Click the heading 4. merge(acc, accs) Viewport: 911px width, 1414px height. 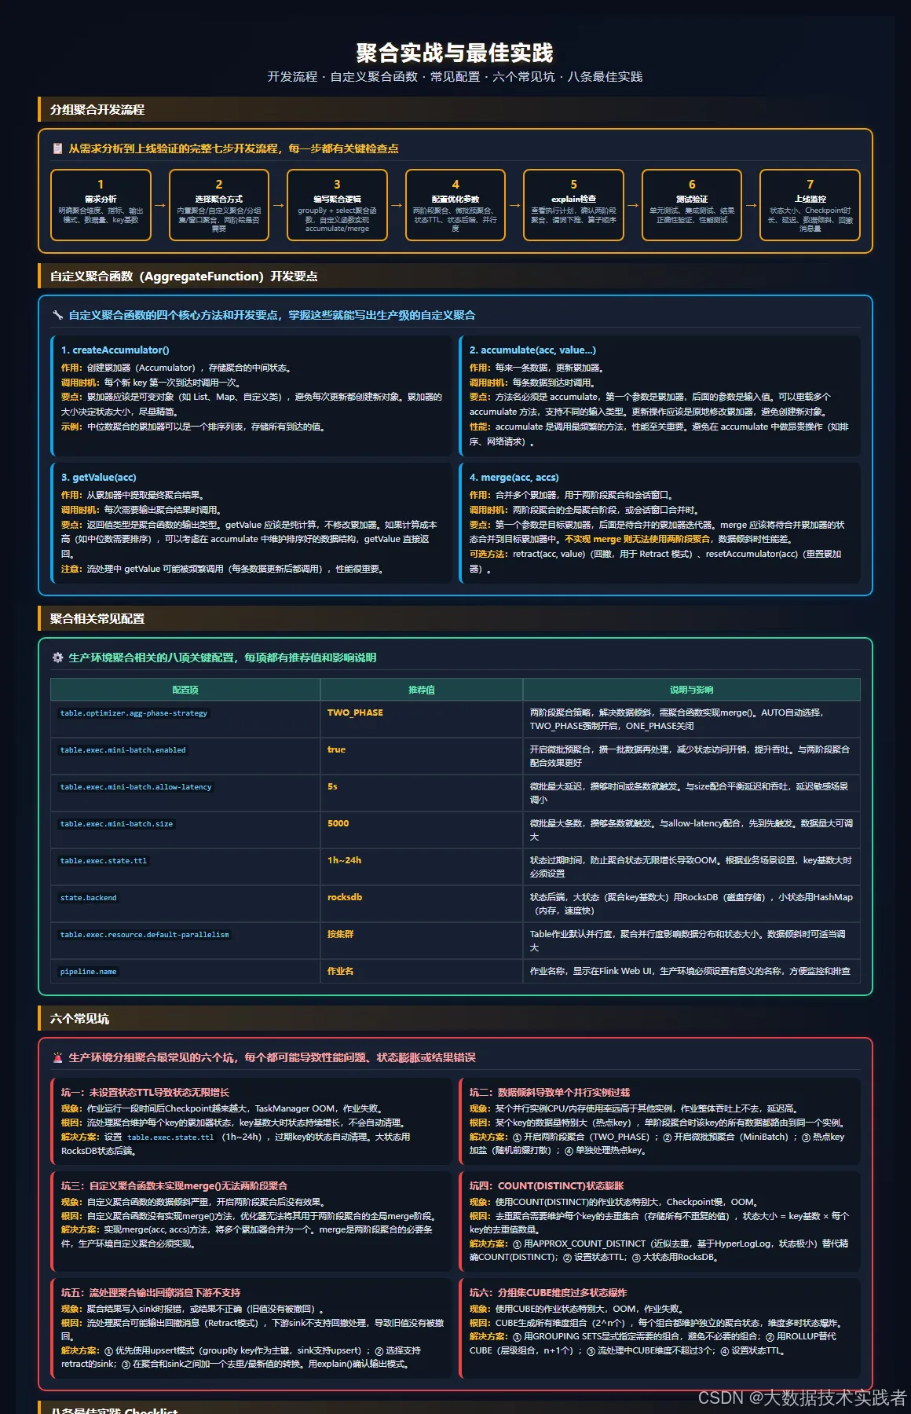pos(514,478)
